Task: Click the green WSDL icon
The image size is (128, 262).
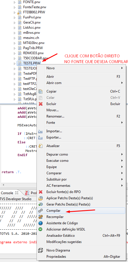Action: [x=40, y=229]
